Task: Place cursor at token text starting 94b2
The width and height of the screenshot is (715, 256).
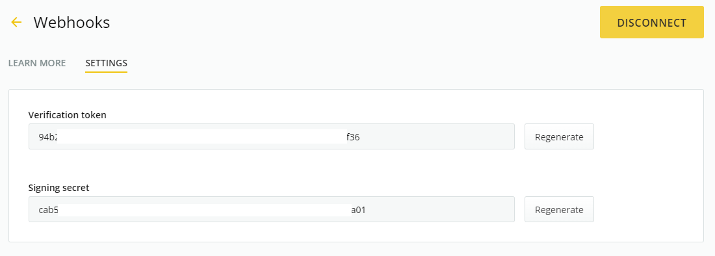Action: point(48,136)
